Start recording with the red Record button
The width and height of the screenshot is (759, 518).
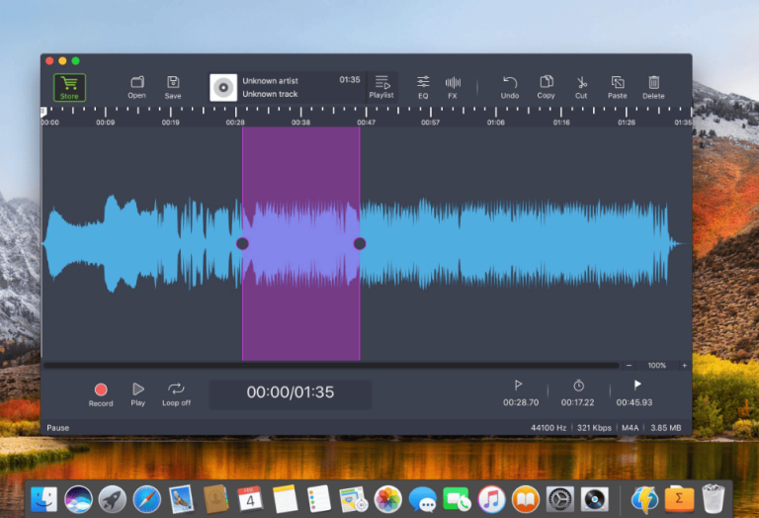(x=101, y=394)
